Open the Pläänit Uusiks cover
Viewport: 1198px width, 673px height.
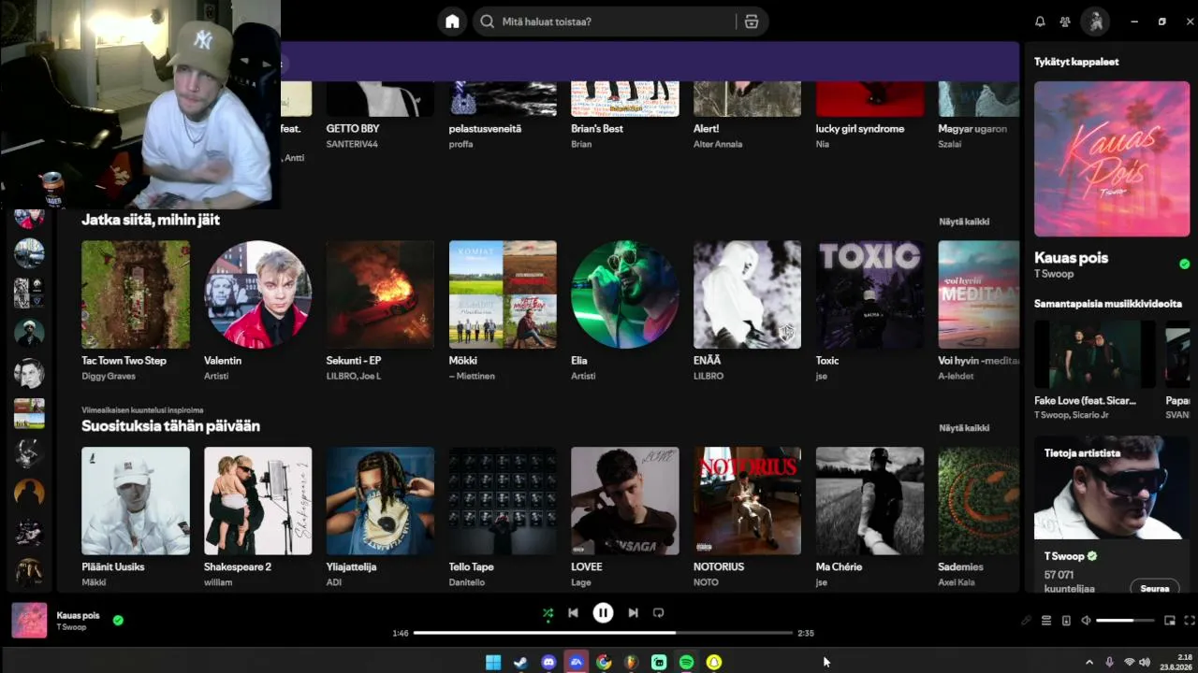(136, 501)
